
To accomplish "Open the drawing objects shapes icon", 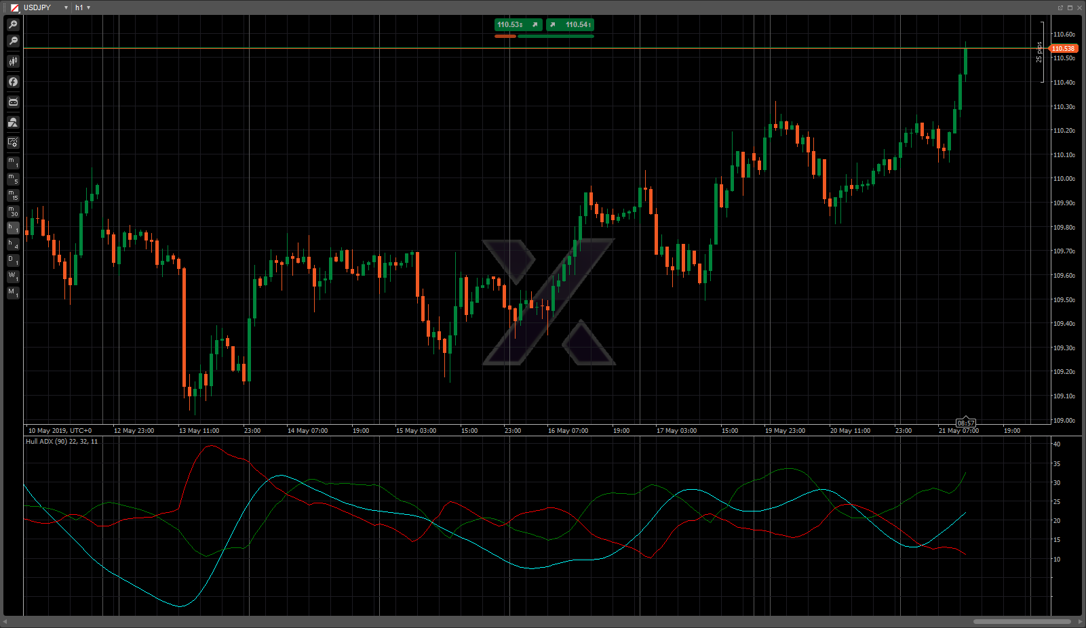I will click(x=13, y=123).
